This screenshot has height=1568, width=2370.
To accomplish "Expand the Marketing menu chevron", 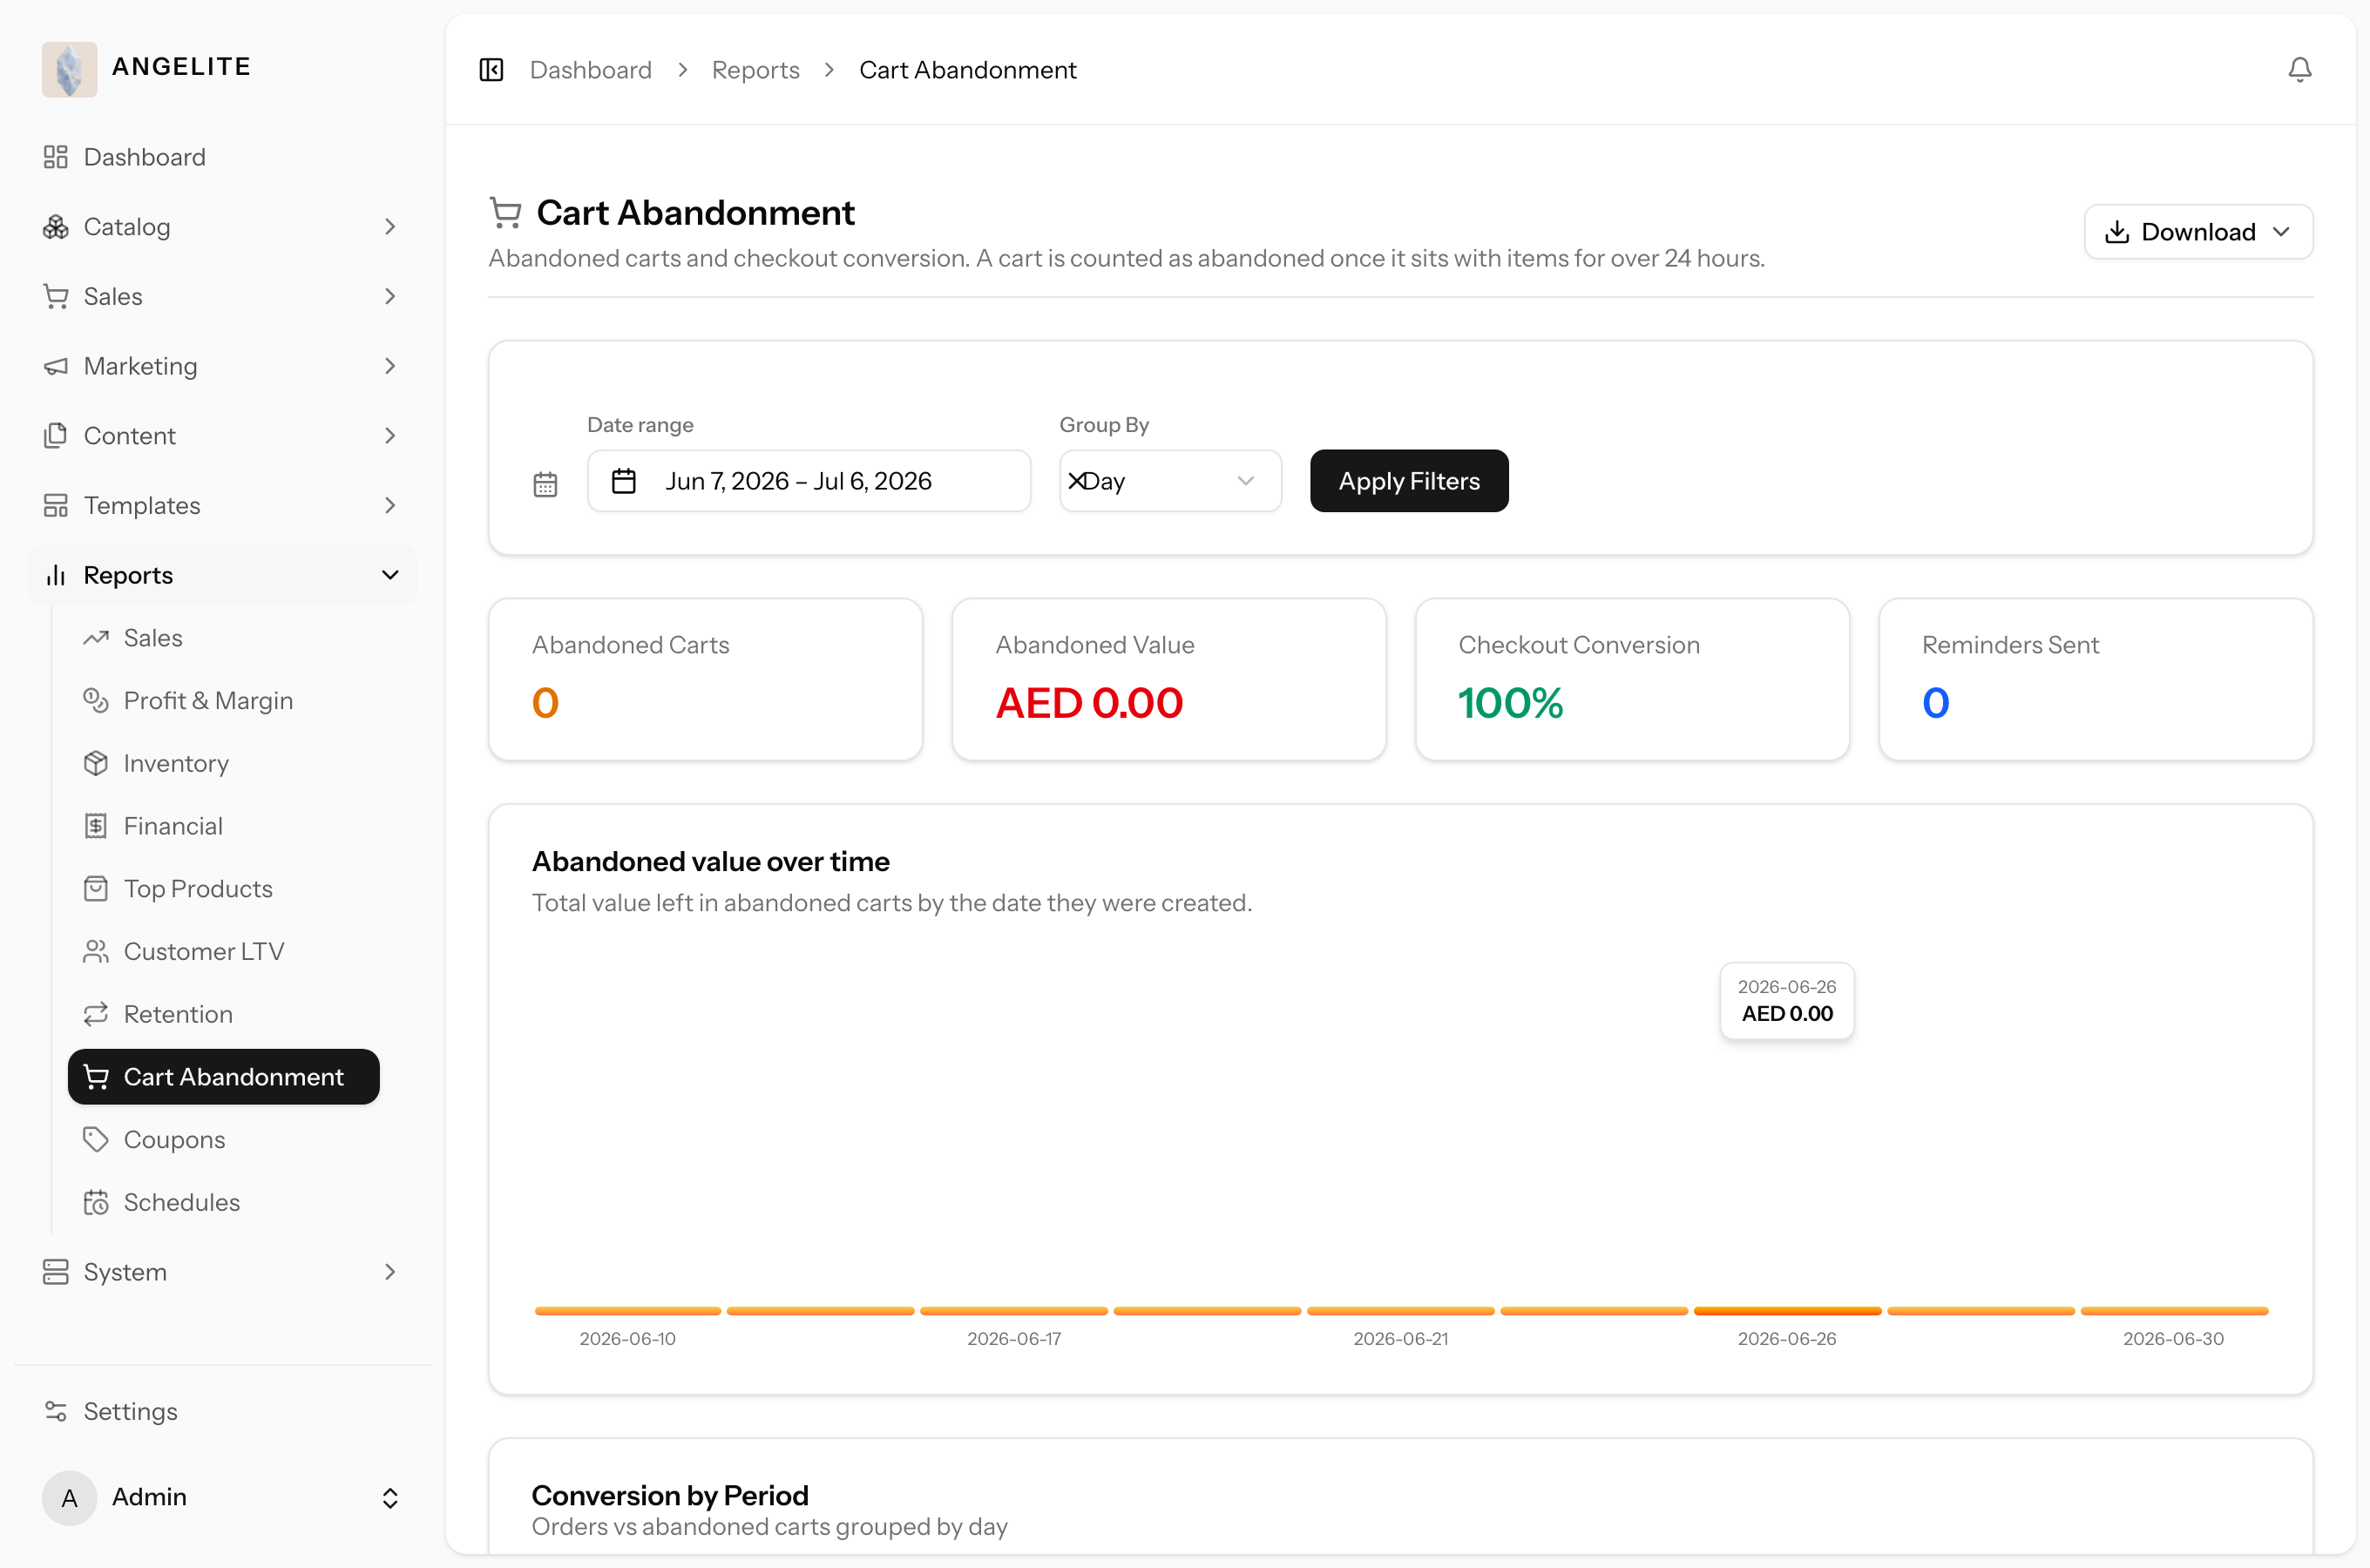I will 390,366.
